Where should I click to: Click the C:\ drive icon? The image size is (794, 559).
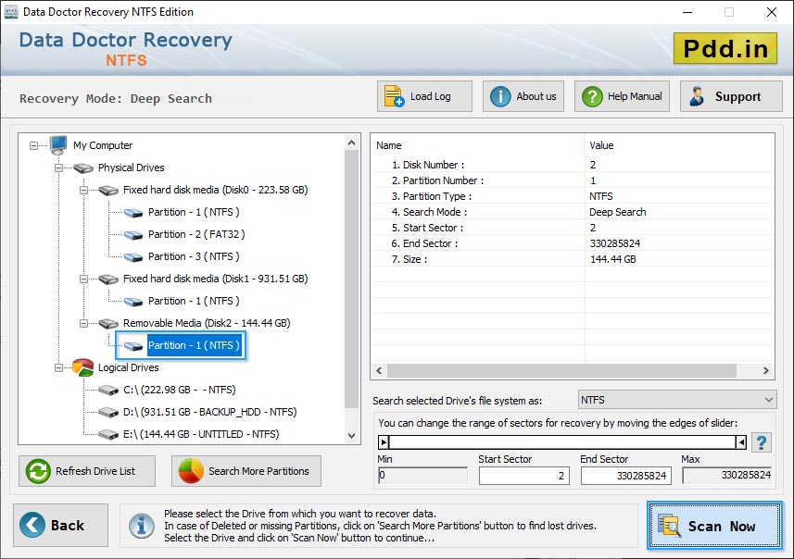(x=108, y=390)
